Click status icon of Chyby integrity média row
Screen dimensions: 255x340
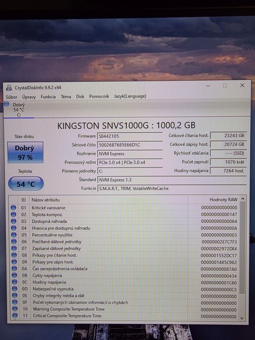coord(15,295)
